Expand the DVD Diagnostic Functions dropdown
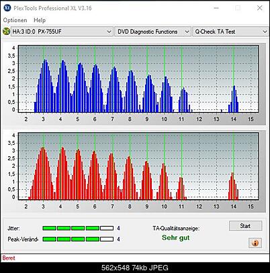This screenshot has width=270, height=273. [x=152, y=32]
